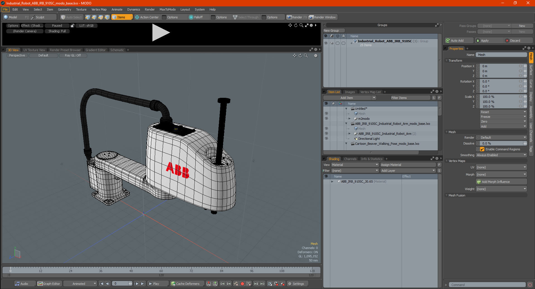Switch to Vertex Map List tab
Viewport: 535px width, 289px height.
coord(370,92)
